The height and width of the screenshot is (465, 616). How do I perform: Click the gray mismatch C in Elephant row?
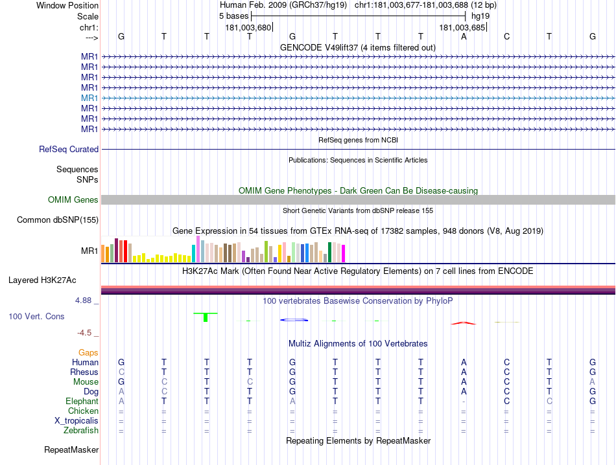click(549, 401)
